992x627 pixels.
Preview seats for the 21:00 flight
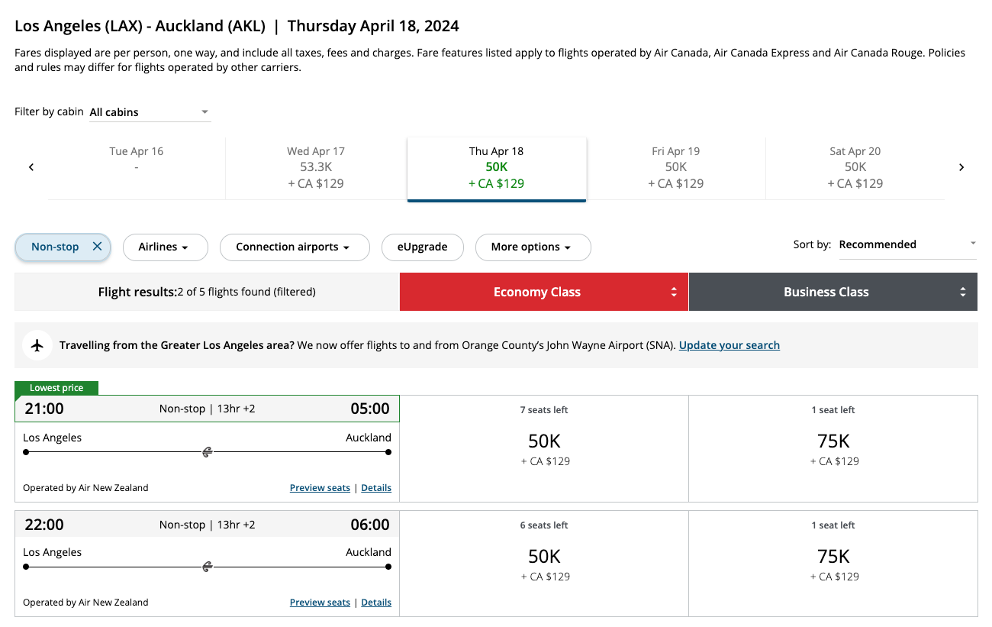[x=320, y=488]
